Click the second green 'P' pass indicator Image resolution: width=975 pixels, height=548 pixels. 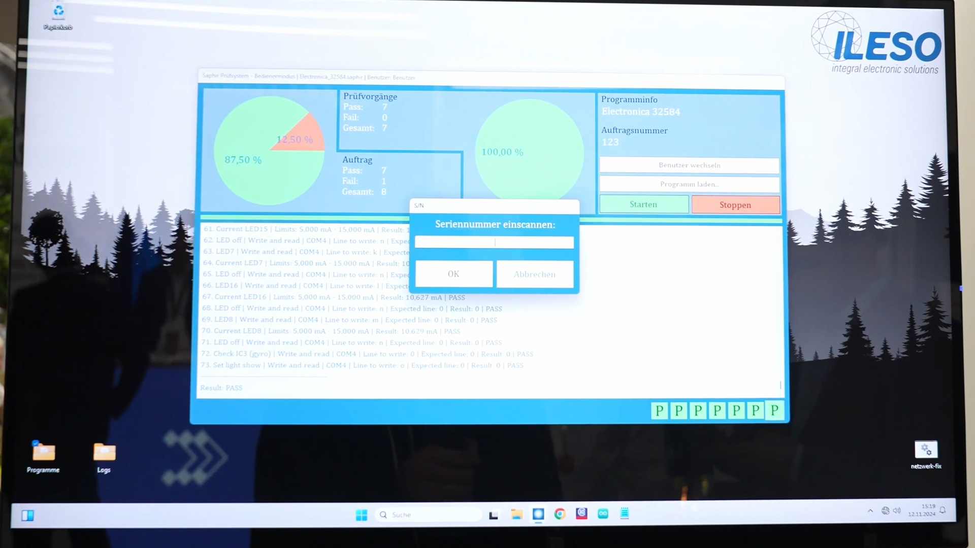point(678,410)
